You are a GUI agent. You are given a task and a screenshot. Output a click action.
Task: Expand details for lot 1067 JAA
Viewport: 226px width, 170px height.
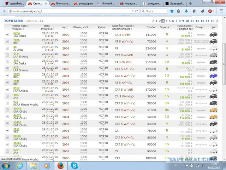(7, 96)
